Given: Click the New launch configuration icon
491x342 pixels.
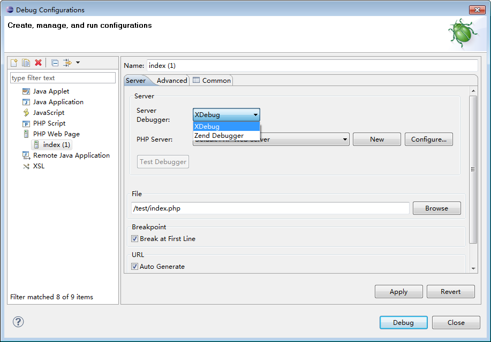Looking at the screenshot, I should point(14,63).
